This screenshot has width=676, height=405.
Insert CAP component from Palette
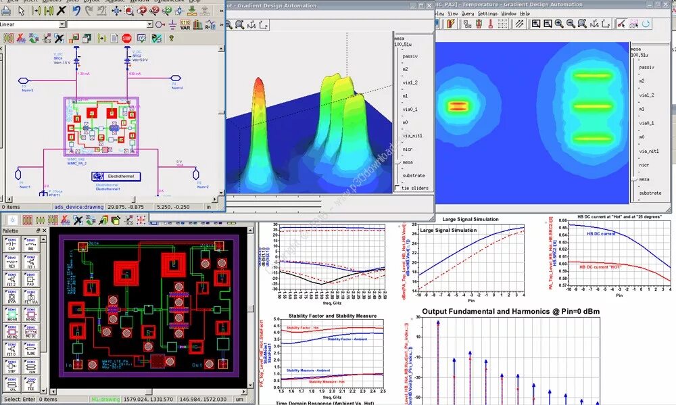coord(11,245)
